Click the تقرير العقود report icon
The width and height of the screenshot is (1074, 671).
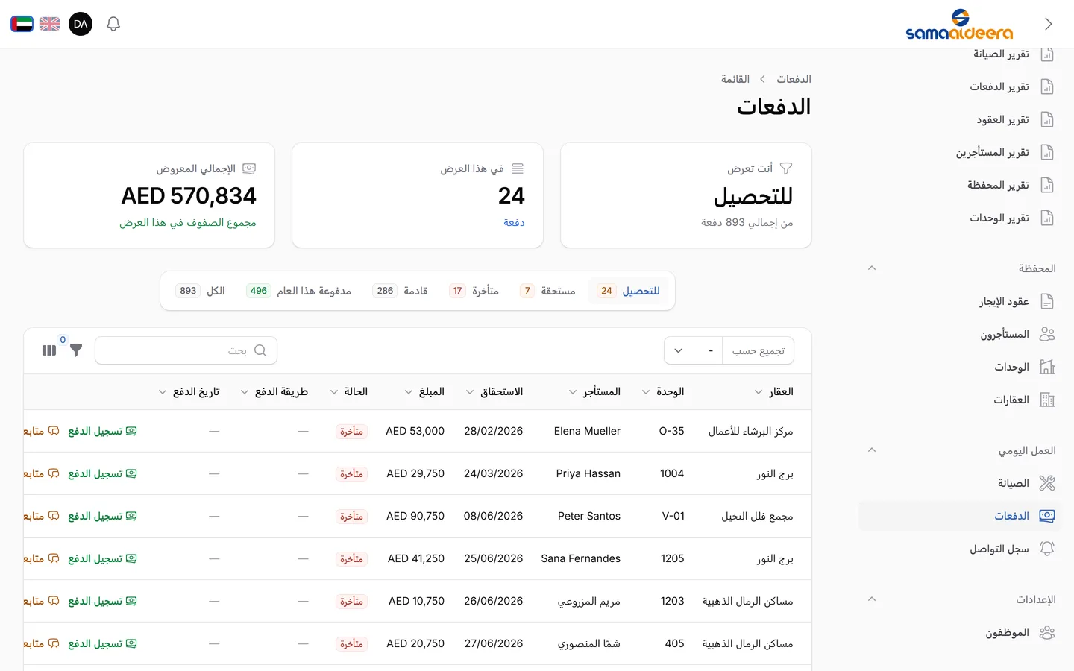(x=1047, y=119)
